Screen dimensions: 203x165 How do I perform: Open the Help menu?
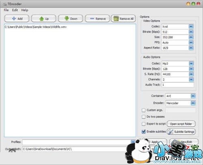pos(25,10)
